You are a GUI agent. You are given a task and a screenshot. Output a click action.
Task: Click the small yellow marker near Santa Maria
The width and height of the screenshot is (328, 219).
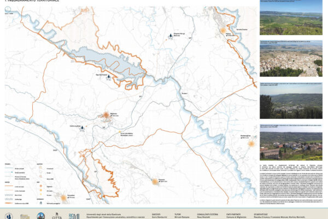[x=120, y=132]
